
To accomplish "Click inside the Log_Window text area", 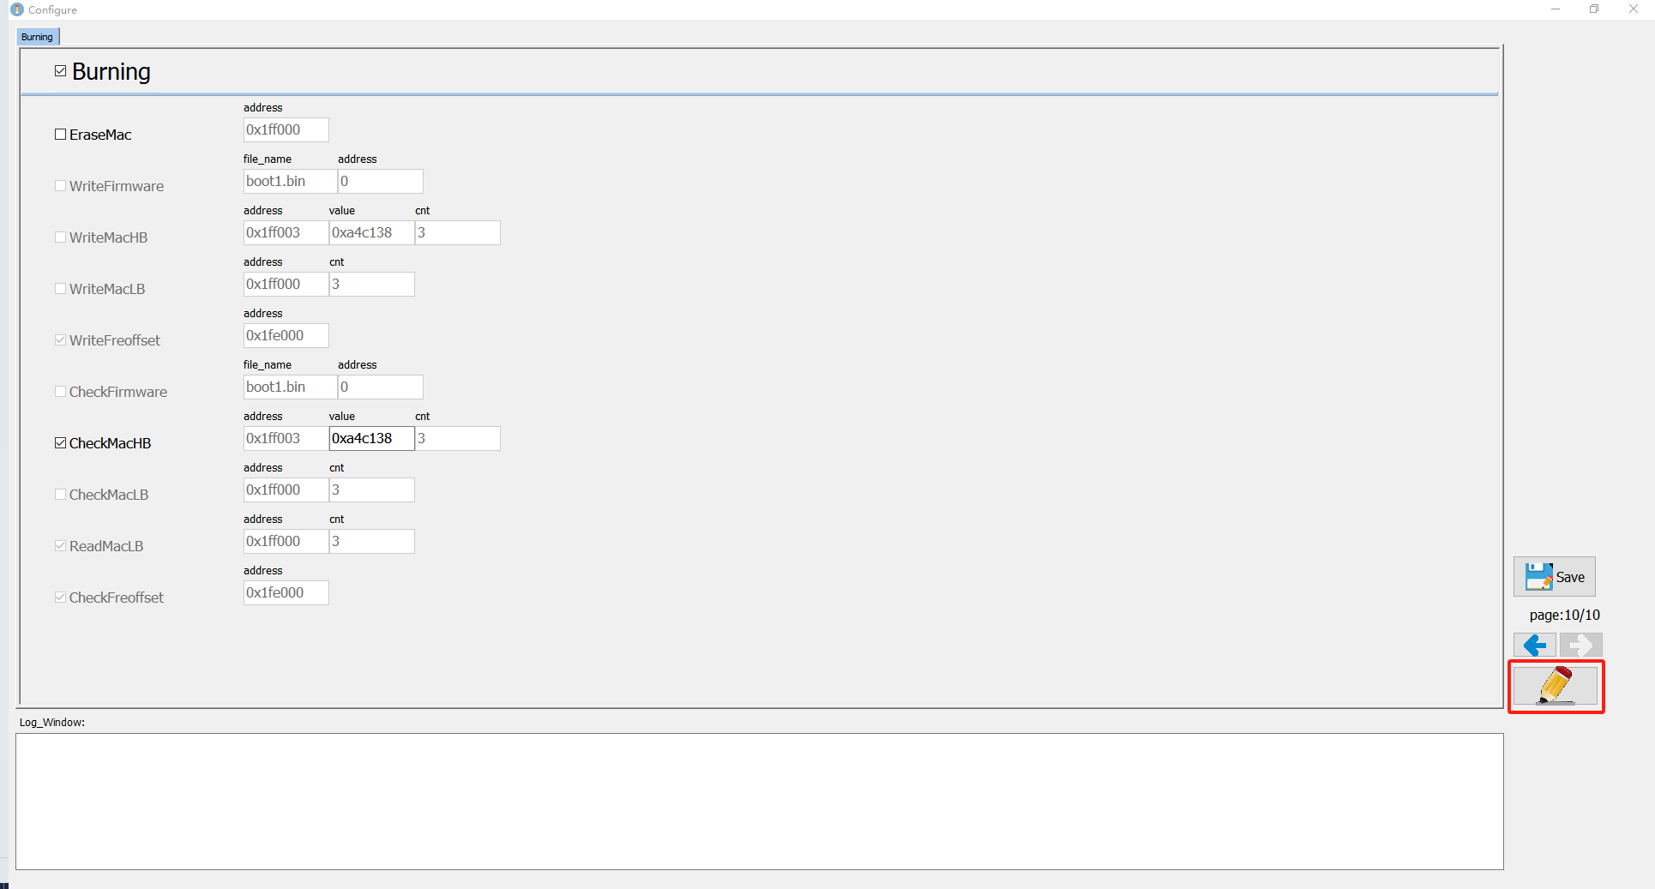I will [x=759, y=801].
